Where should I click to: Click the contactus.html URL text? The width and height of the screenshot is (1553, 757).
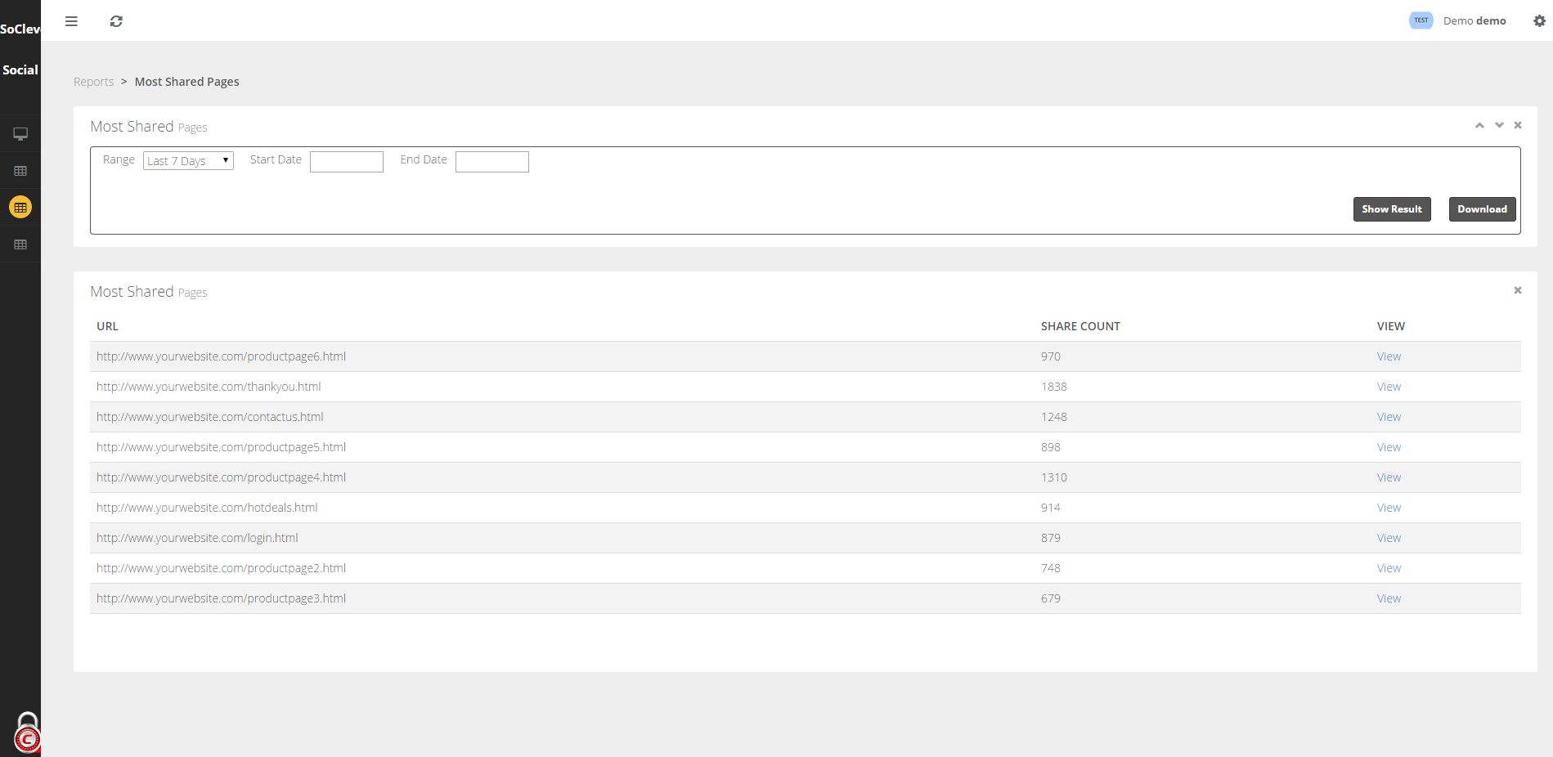[210, 417]
